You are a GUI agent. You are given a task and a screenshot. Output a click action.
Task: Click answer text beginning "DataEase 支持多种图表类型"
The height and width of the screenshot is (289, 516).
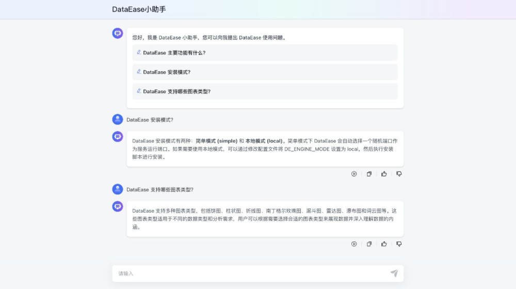click(x=265, y=219)
